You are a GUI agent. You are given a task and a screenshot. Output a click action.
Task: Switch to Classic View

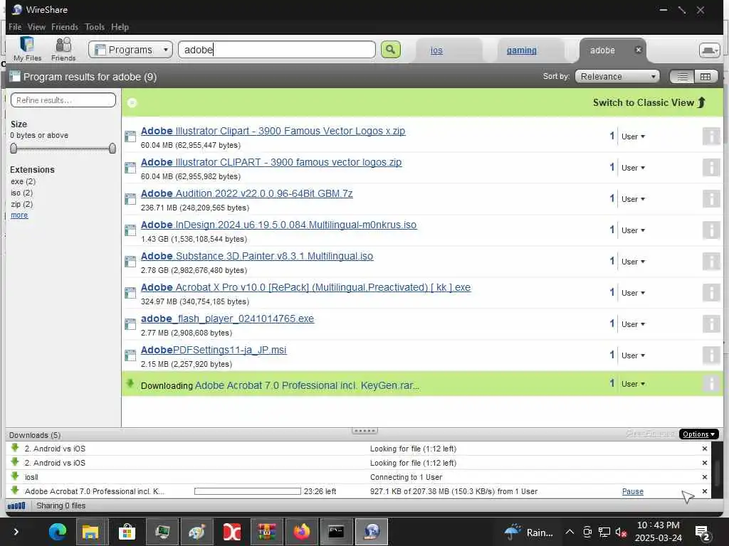tap(649, 102)
